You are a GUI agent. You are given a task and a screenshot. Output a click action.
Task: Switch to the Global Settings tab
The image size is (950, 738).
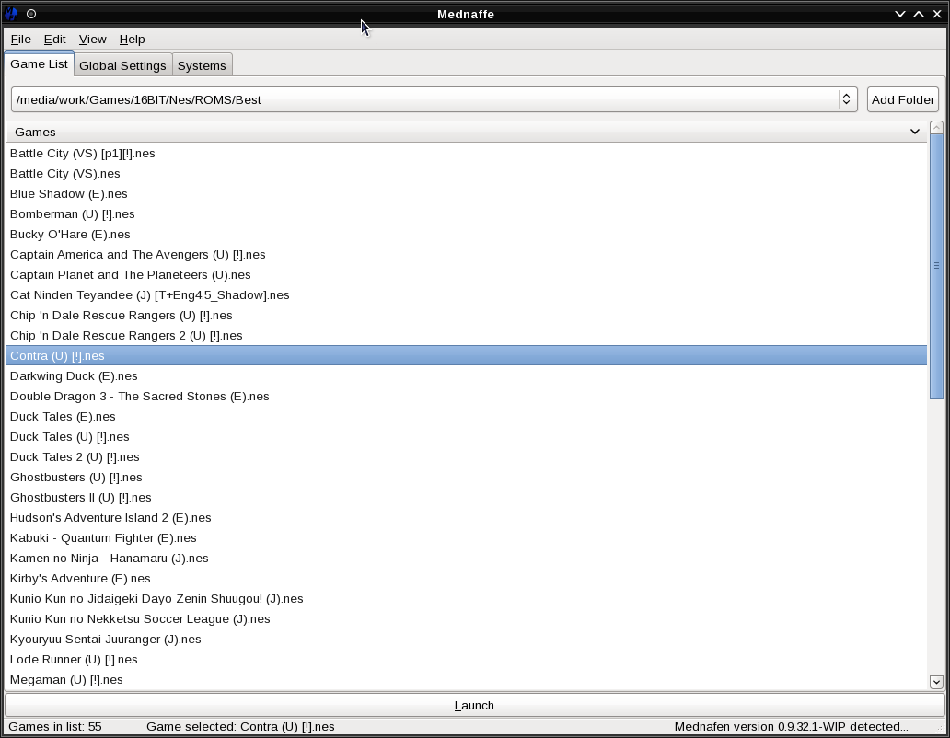(x=122, y=65)
